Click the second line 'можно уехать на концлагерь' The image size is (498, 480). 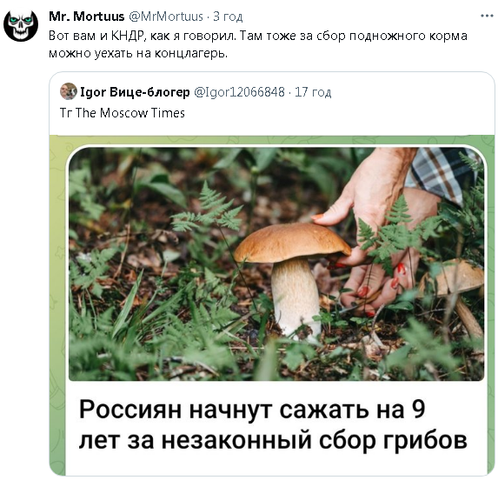click(138, 53)
